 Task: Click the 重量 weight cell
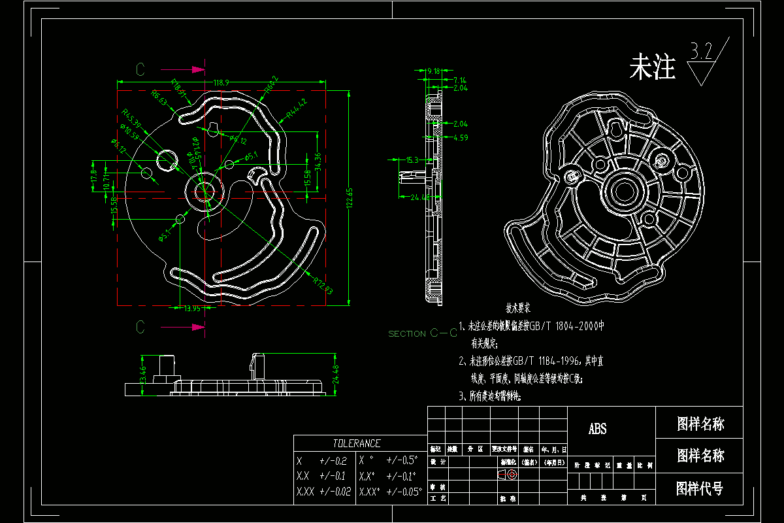(623, 465)
